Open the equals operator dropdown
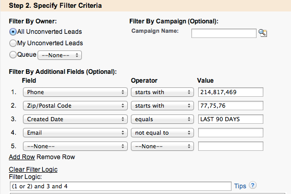 tap(162, 119)
